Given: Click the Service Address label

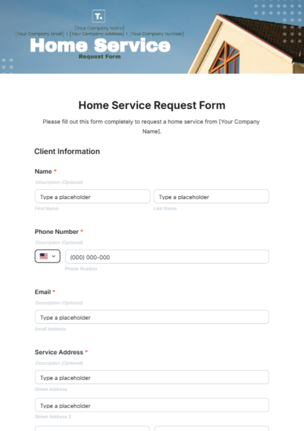Looking at the screenshot, I should point(59,352).
